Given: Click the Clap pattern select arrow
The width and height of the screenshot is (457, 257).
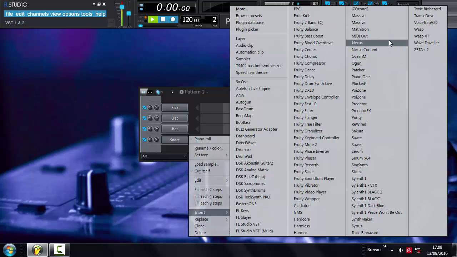Looking at the screenshot, I should [197, 118].
